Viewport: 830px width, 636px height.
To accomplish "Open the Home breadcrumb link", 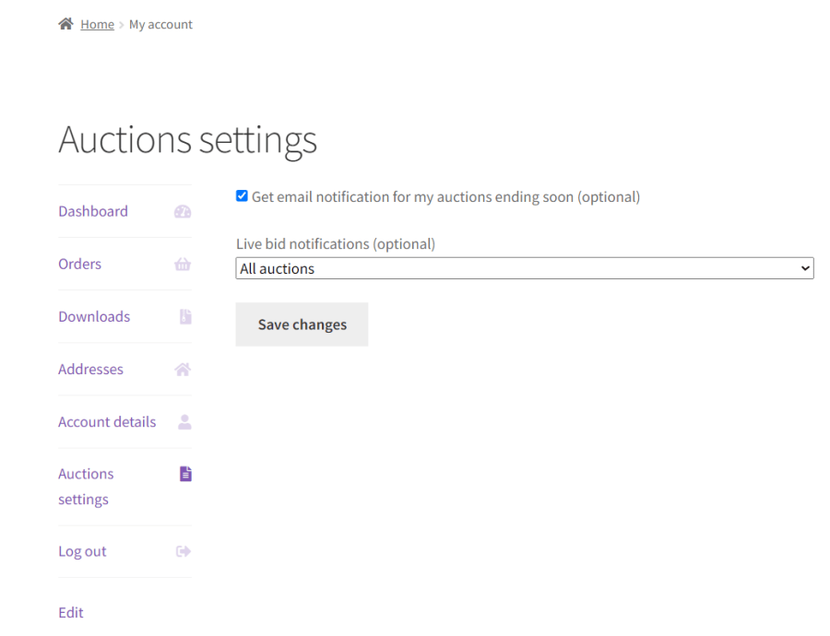I will click(98, 24).
